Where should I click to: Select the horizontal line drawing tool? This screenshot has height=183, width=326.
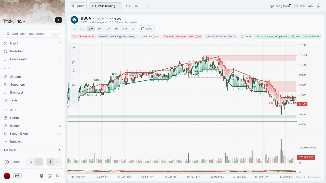tap(74, 55)
